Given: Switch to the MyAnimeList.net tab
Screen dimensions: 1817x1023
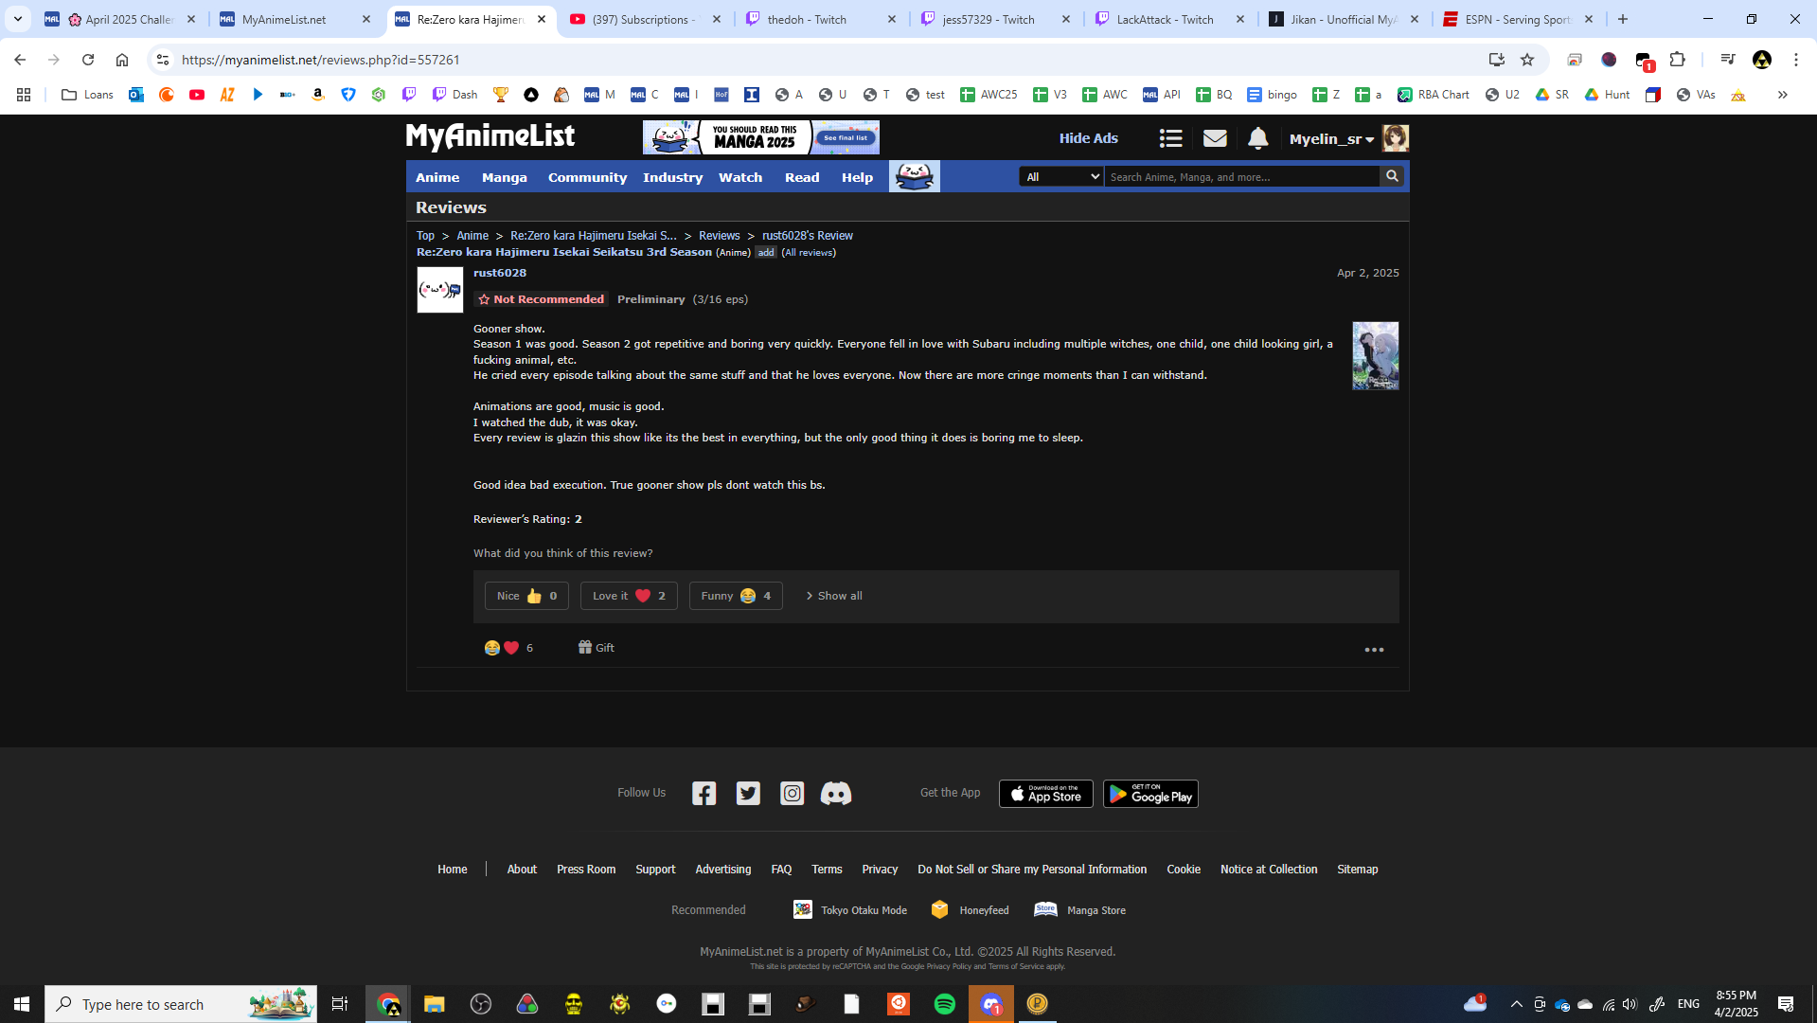Looking at the screenshot, I should [x=295, y=19].
